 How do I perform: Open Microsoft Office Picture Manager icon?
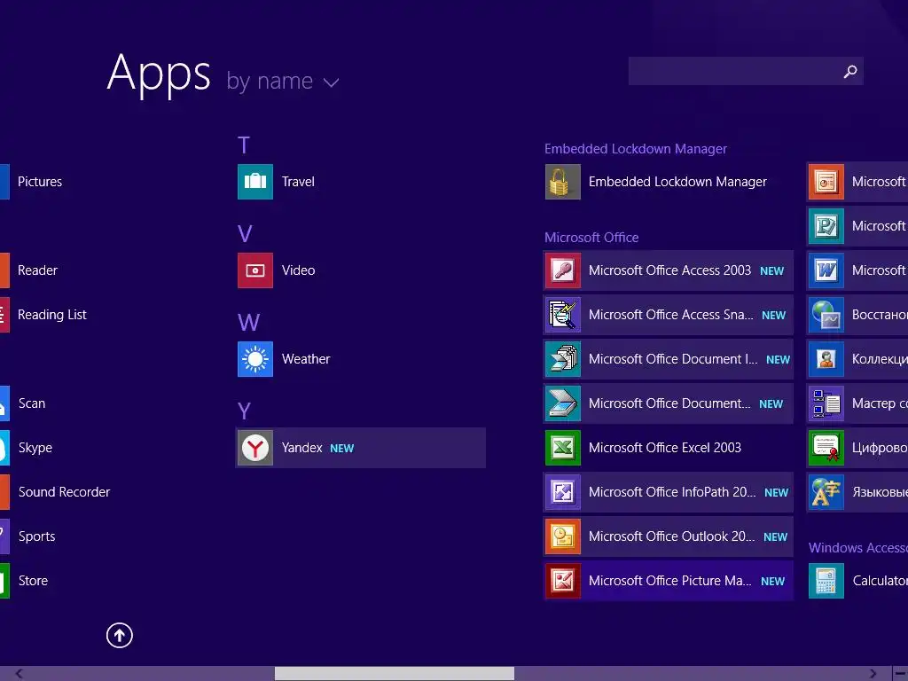click(x=562, y=581)
